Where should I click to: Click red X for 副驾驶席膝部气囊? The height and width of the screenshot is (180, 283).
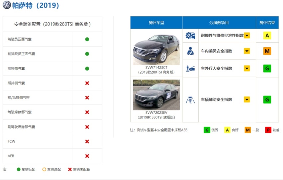(87, 127)
